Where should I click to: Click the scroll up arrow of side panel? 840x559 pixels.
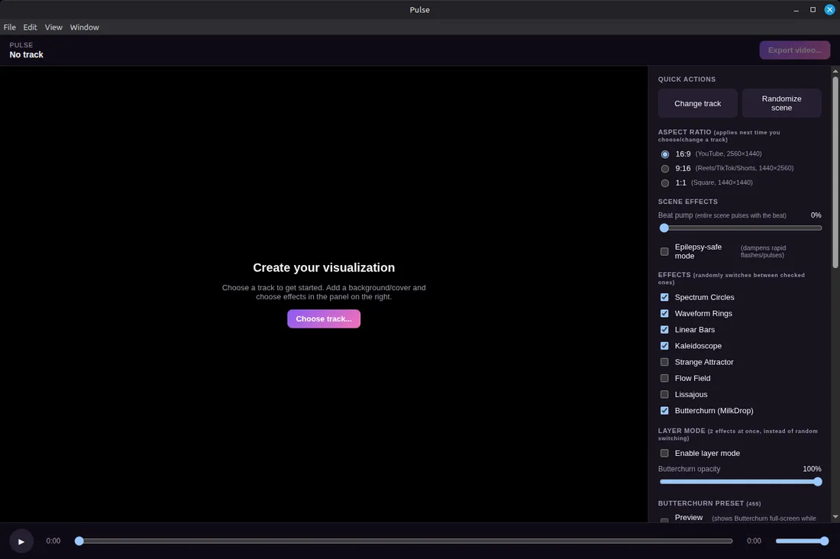pyautogui.click(x=835, y=71)
